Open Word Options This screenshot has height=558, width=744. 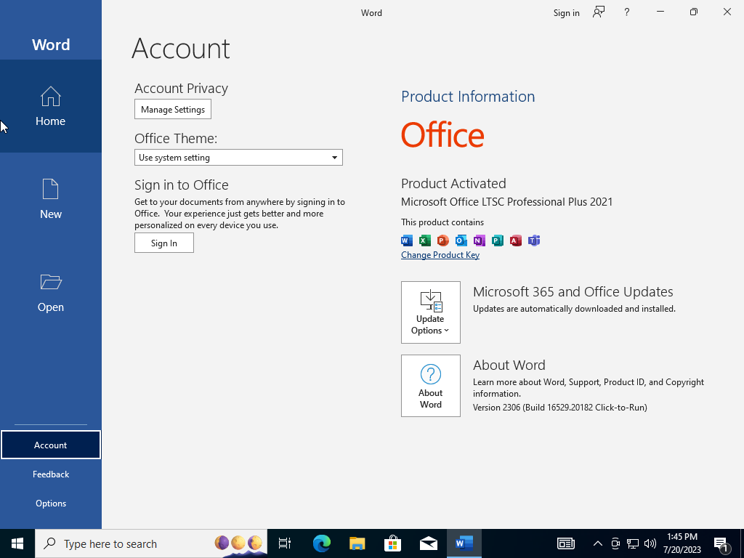pos(51,503)
